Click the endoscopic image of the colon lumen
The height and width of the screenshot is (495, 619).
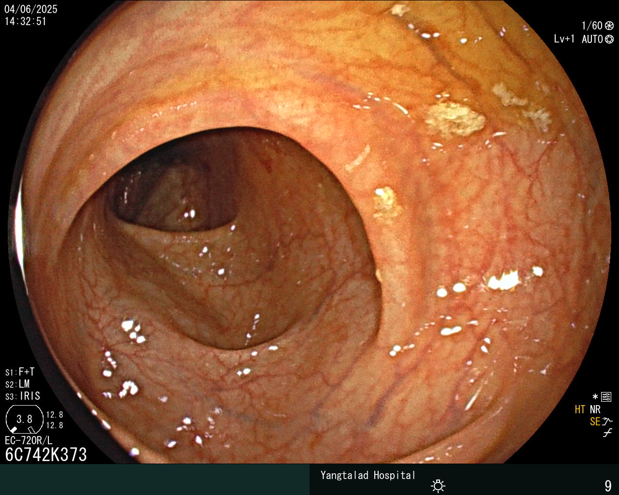tap(309, 232)
